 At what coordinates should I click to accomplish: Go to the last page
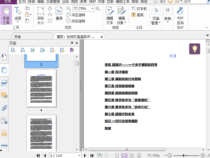pyautogui.click(x=92, y=155)
